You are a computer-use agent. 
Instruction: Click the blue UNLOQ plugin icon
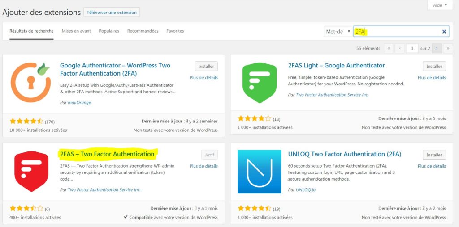tap(259, 171)
